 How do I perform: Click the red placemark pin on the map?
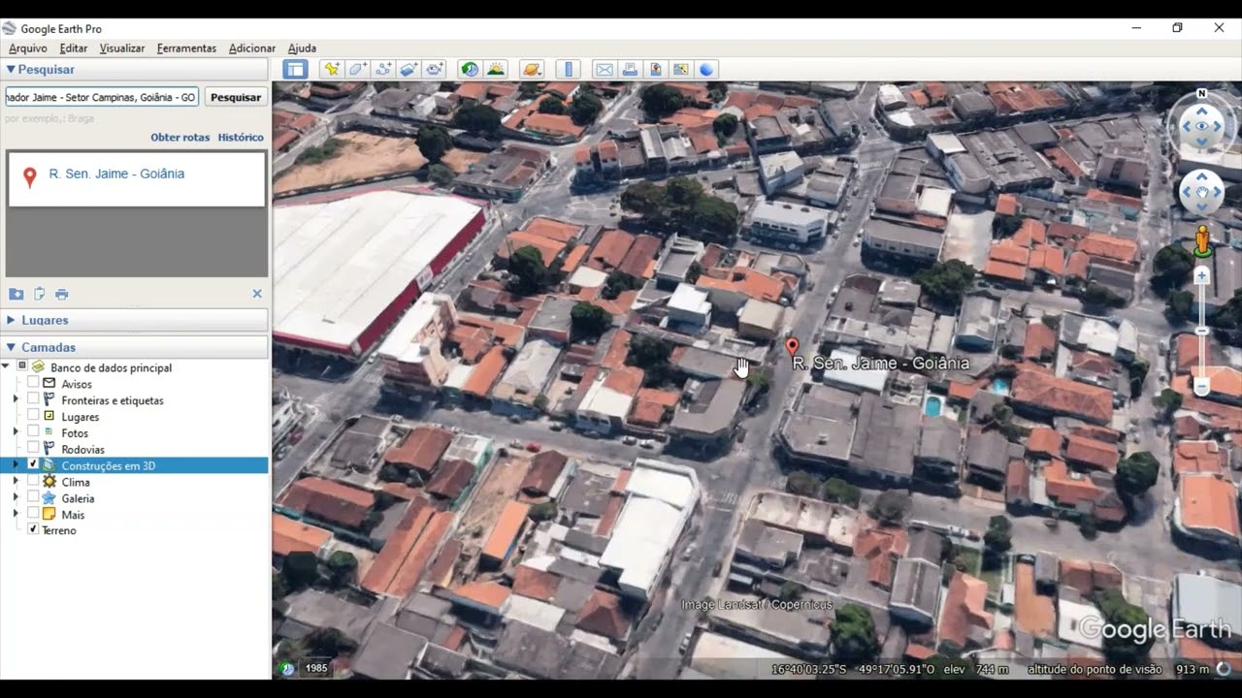point(791,346)
